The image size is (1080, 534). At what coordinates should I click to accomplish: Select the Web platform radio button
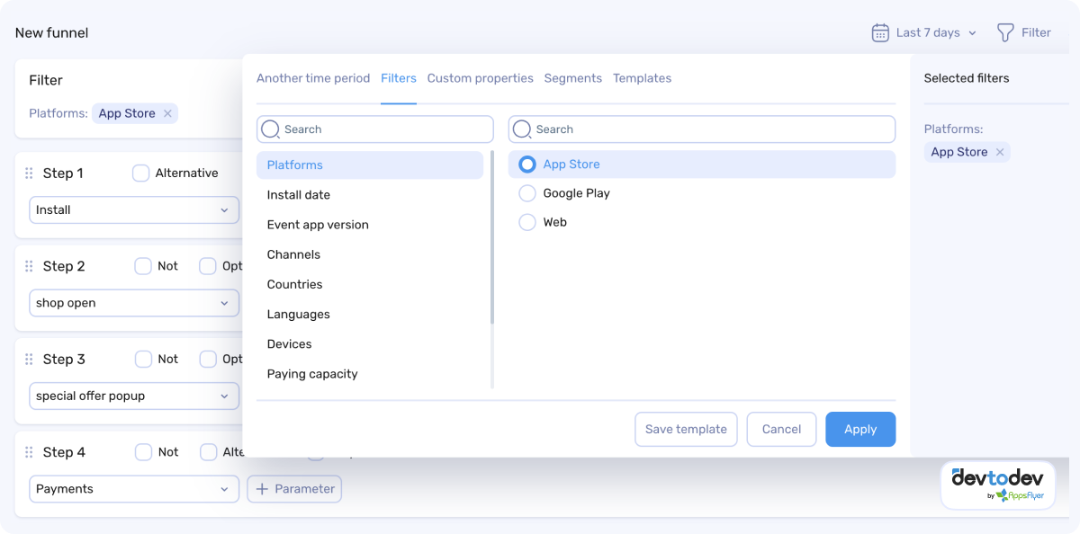(x=527, y=222)
